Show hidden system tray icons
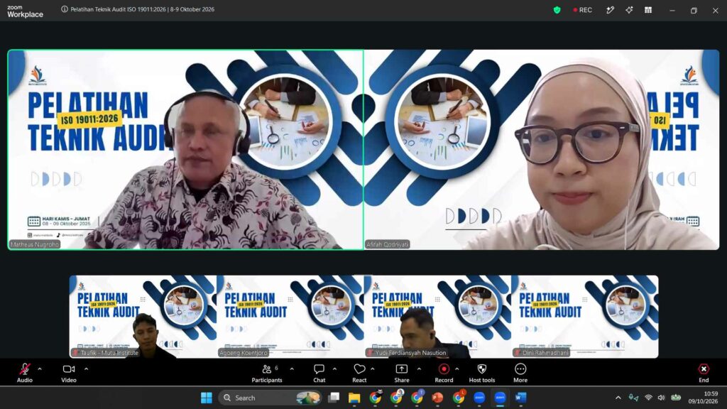 coord(618,398)
